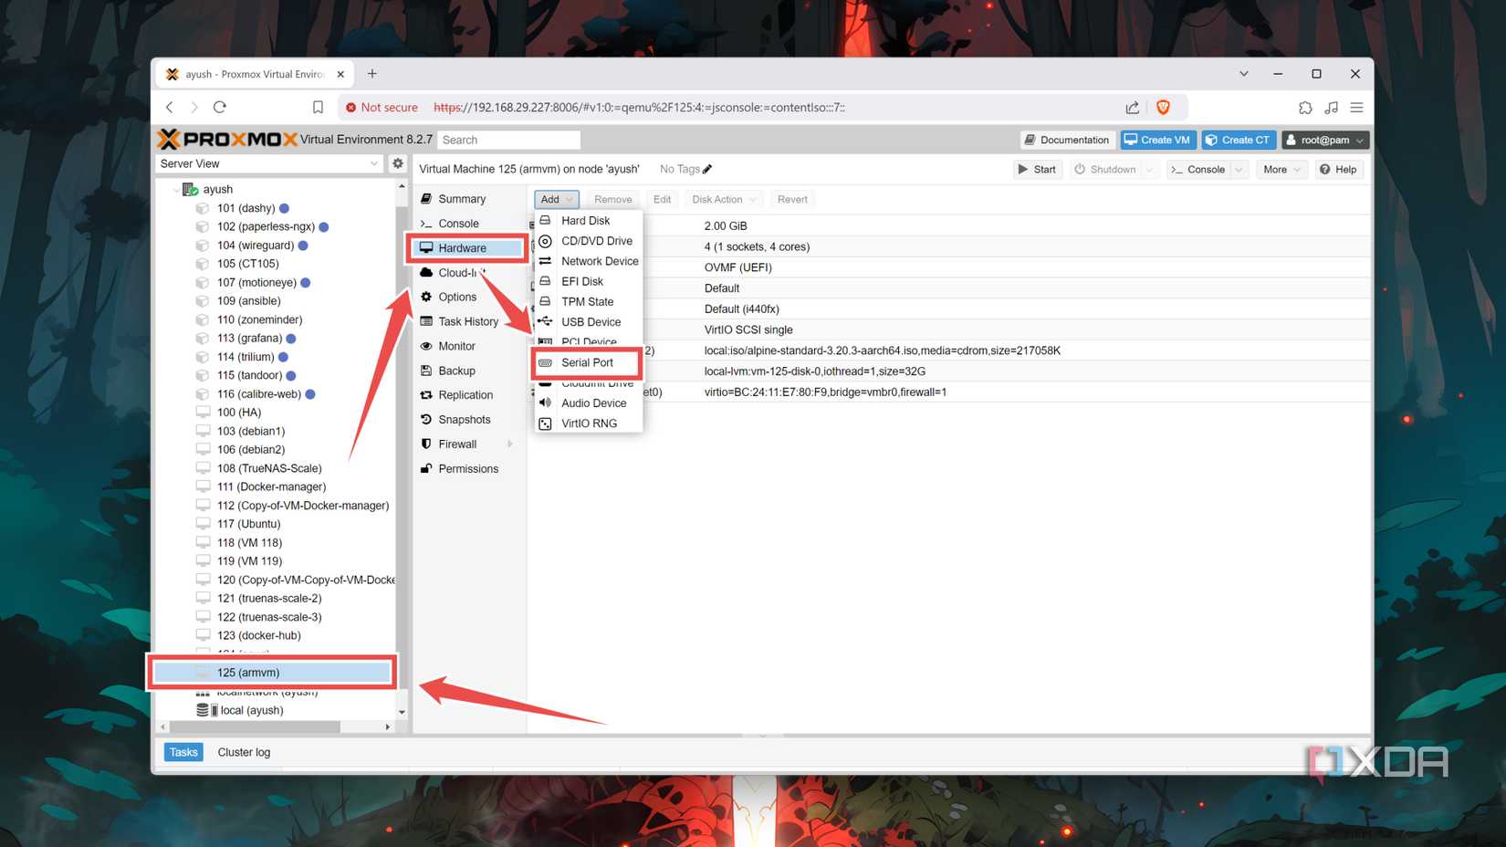This screenshot has width=1506, height=847.
Task: Click the share icon in the address bar
Action: tap(1132, 107)
